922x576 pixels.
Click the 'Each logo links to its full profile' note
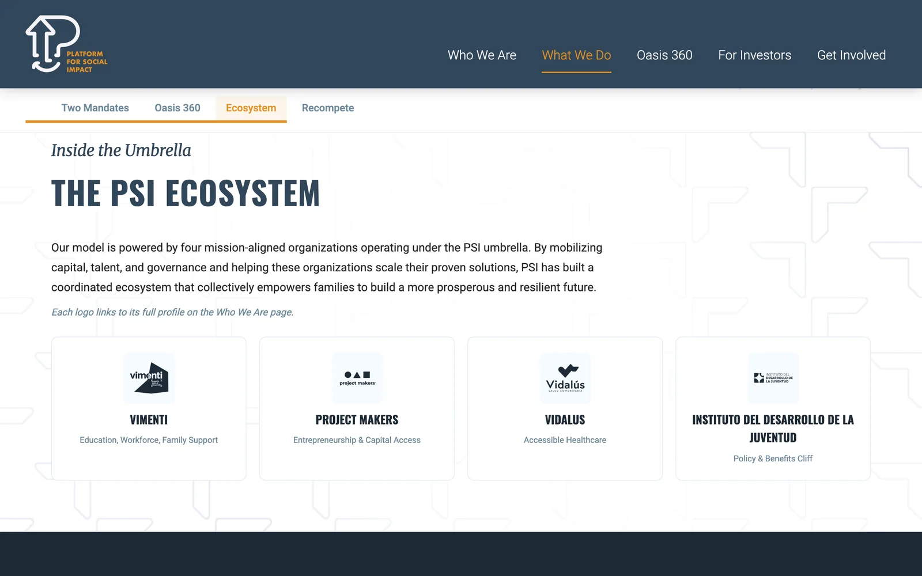tap(172, 312)
